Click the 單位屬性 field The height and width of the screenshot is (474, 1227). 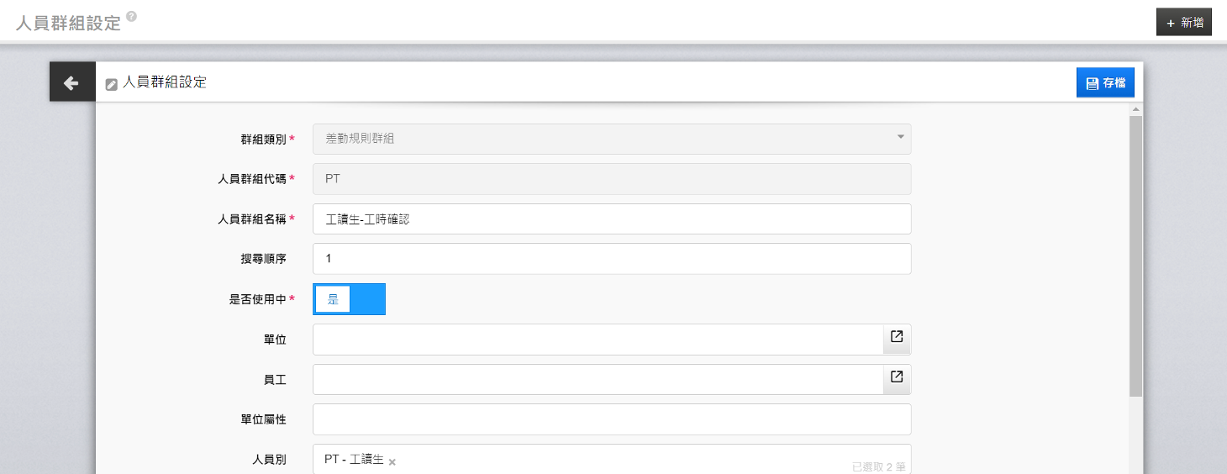612,419
